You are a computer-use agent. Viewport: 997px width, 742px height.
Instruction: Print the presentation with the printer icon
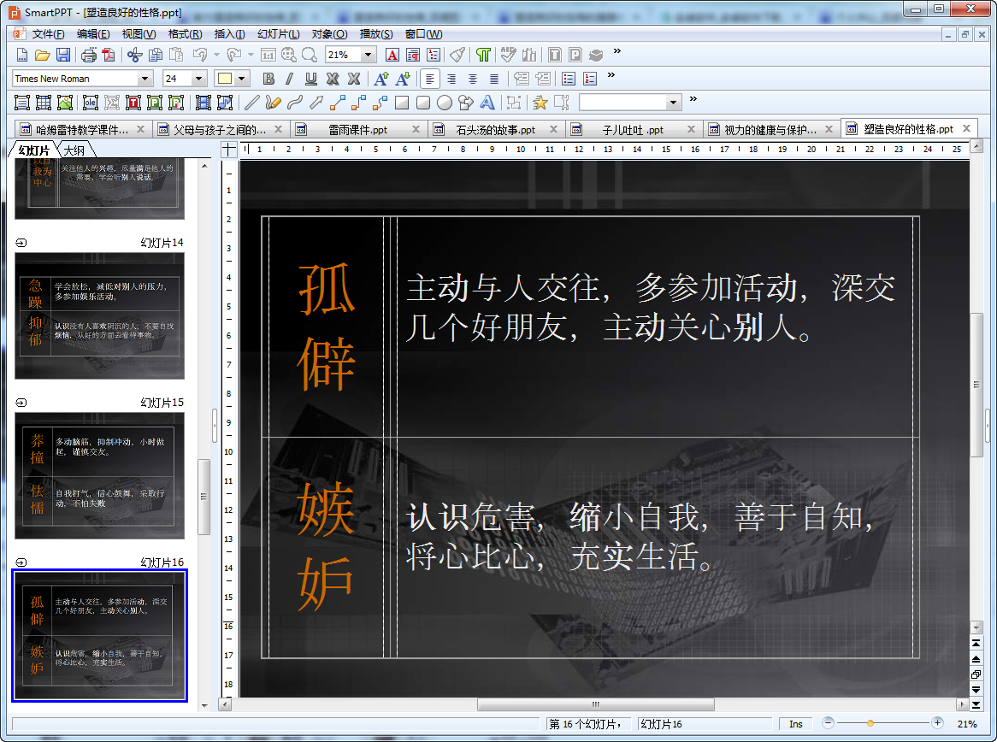[89, 56]
